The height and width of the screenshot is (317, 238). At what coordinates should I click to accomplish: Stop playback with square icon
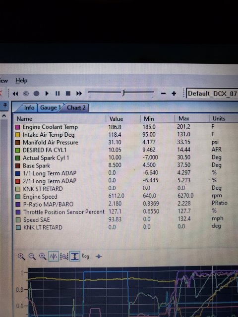click(x=68, y=94)
